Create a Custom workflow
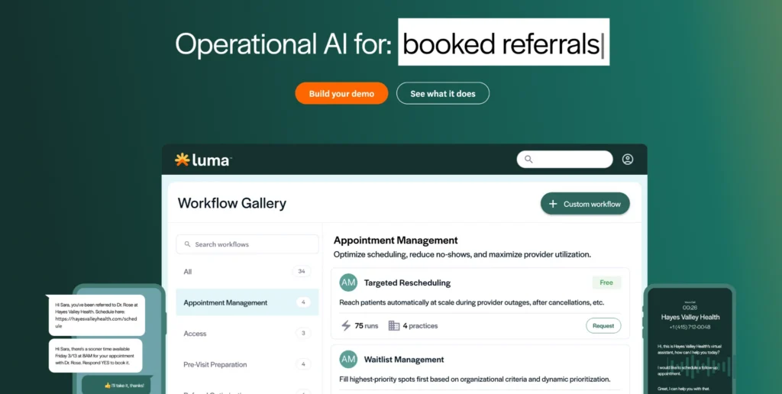782x394 pixels. point(585,203)
